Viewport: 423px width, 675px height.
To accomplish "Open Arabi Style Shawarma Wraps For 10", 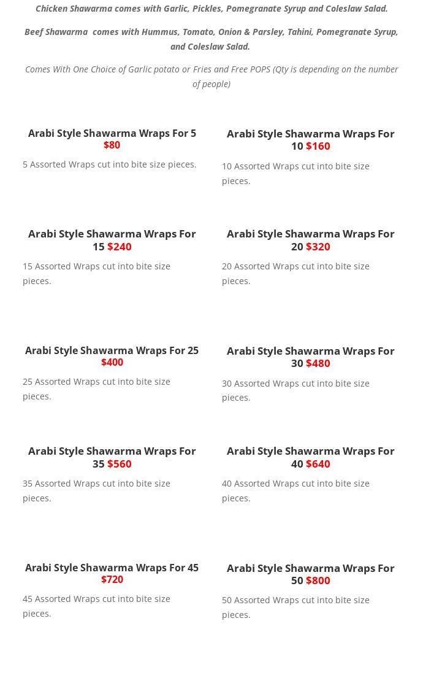I will tap(310, 134).
